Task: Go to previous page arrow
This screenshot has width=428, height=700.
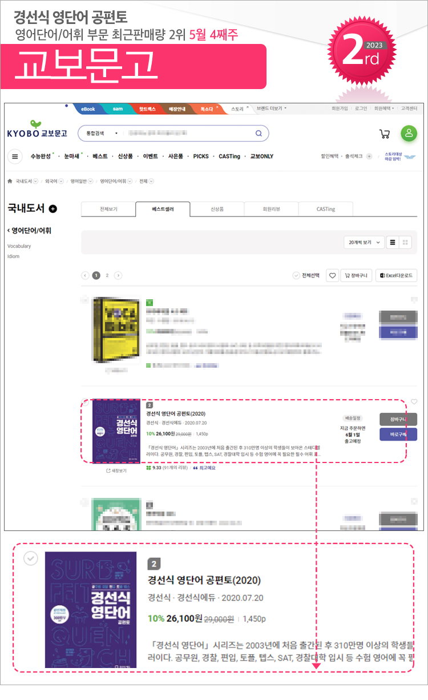Action: 85,275
